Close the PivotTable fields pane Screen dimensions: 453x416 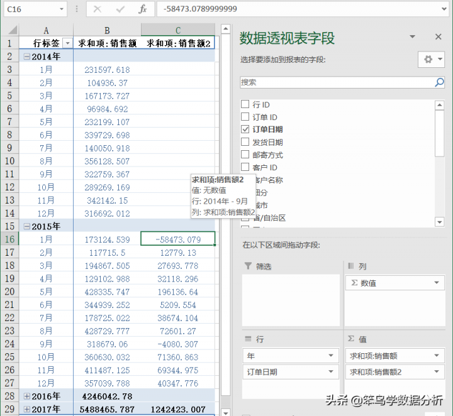coord(439,36)
